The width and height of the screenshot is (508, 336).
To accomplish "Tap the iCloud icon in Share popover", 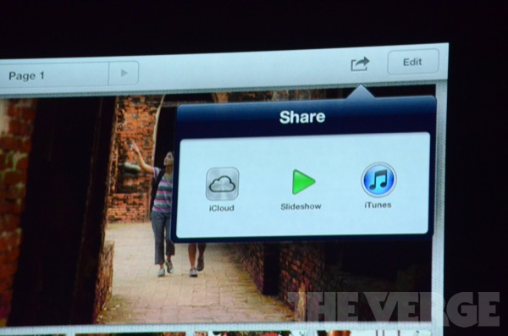I will 222,184.
